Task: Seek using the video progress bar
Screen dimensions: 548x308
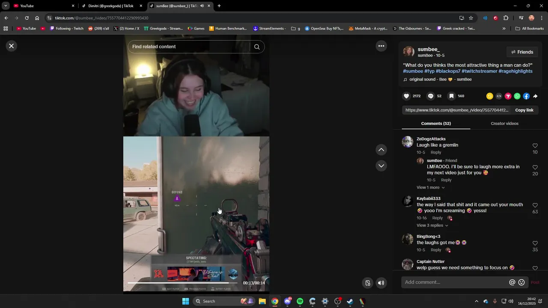Action: 182,283
